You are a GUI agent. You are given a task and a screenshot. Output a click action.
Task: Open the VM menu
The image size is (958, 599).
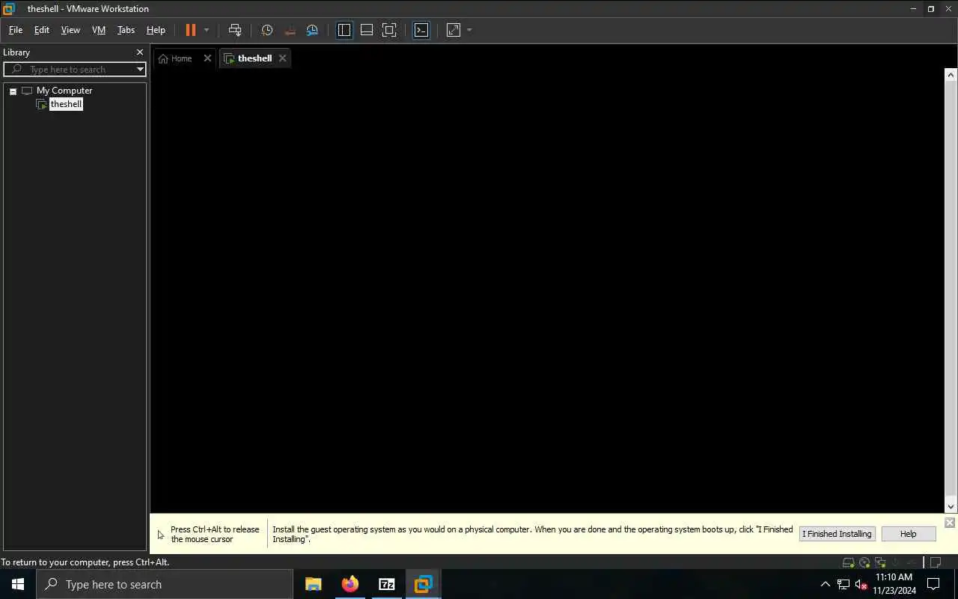coord(99,30)
